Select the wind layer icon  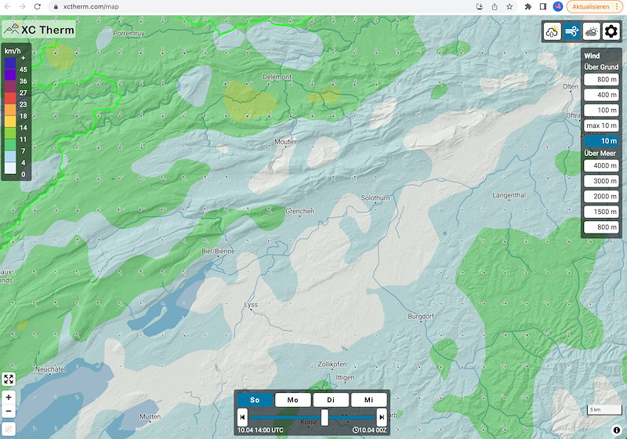click(572, 32)
